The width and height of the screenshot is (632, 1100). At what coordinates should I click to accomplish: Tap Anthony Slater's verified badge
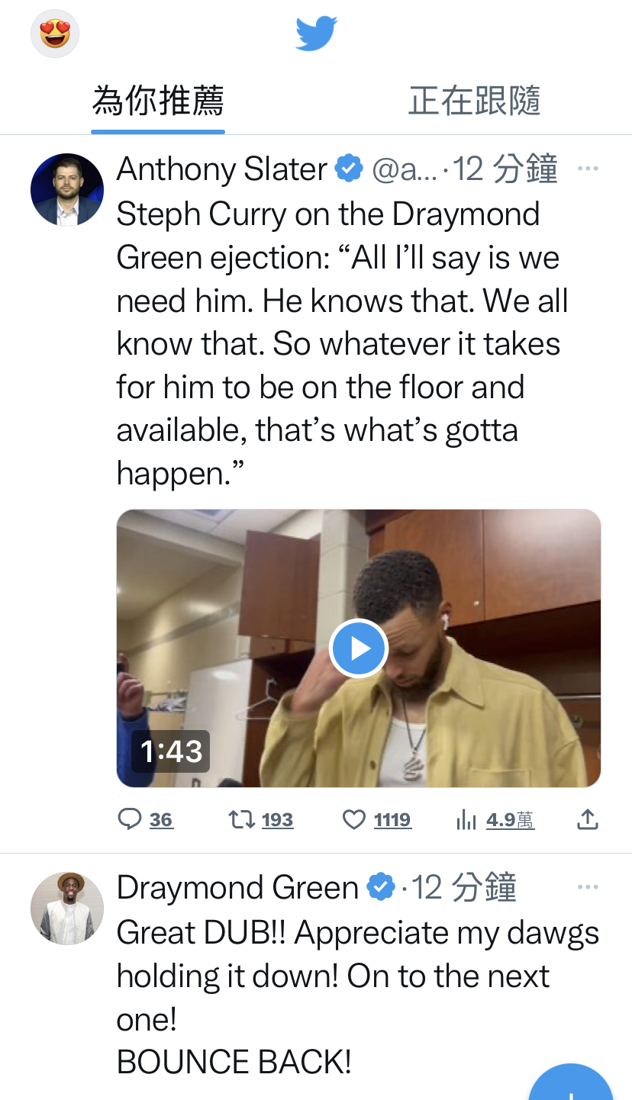tap(349, 169)
